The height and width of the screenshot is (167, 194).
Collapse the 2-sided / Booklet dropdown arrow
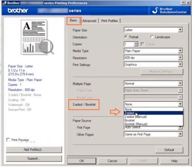(180, 104)
